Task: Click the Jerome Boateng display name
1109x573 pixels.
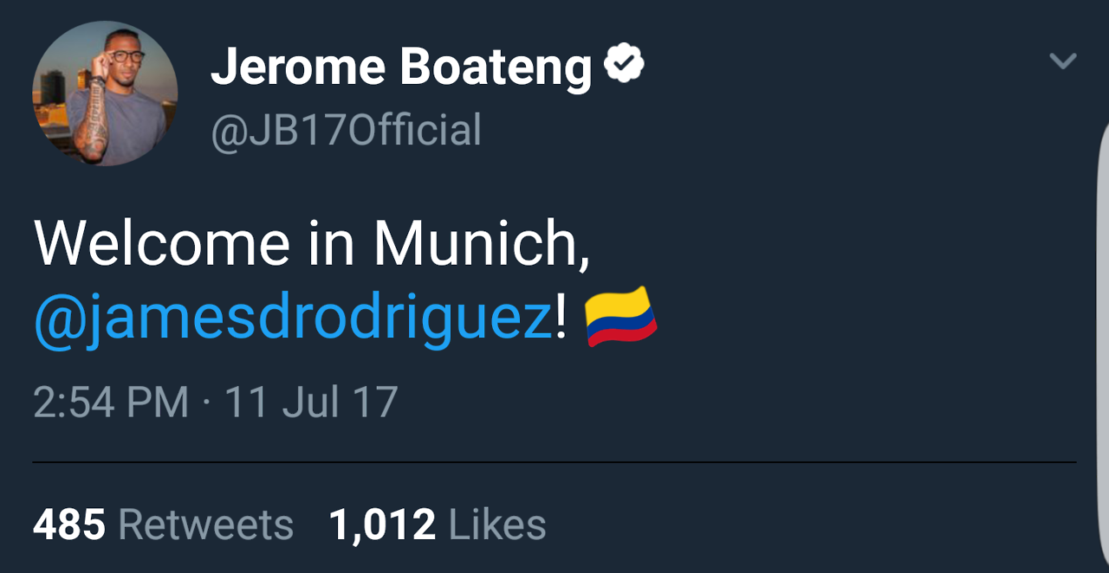Action: tap(401, 66)
